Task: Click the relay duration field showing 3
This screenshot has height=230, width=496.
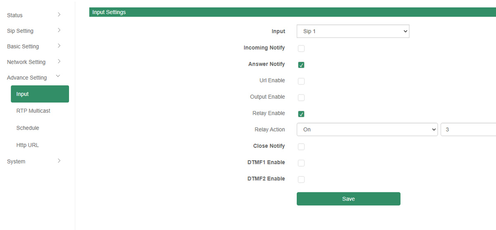Action: pyautogui.click(x=468, y=130)
